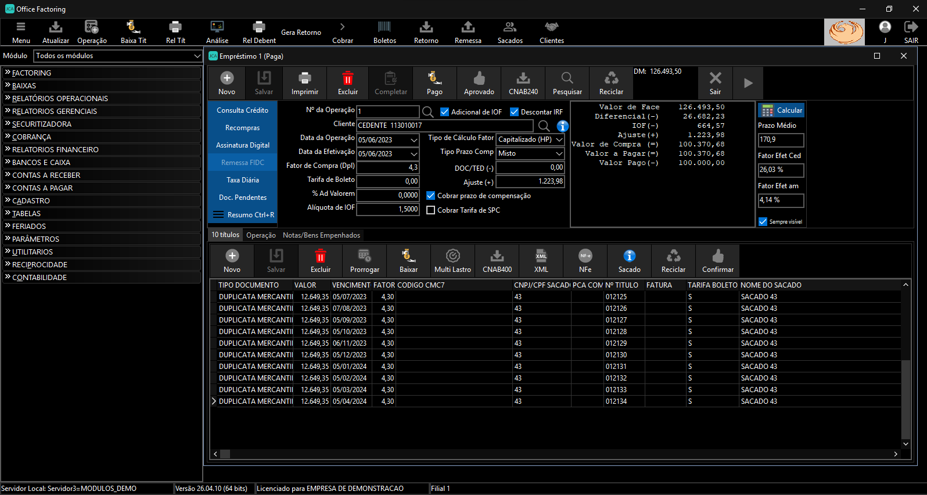
Task: Switch to Notas/Bens Empenhados tab
Action: 321,235
